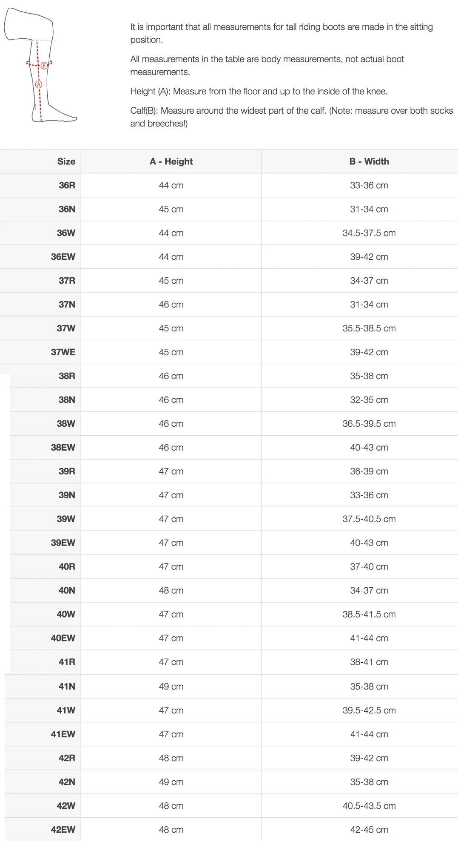Click the circled B calf marker
Viewport: 458px width, 845px height.
pos(44,66)
